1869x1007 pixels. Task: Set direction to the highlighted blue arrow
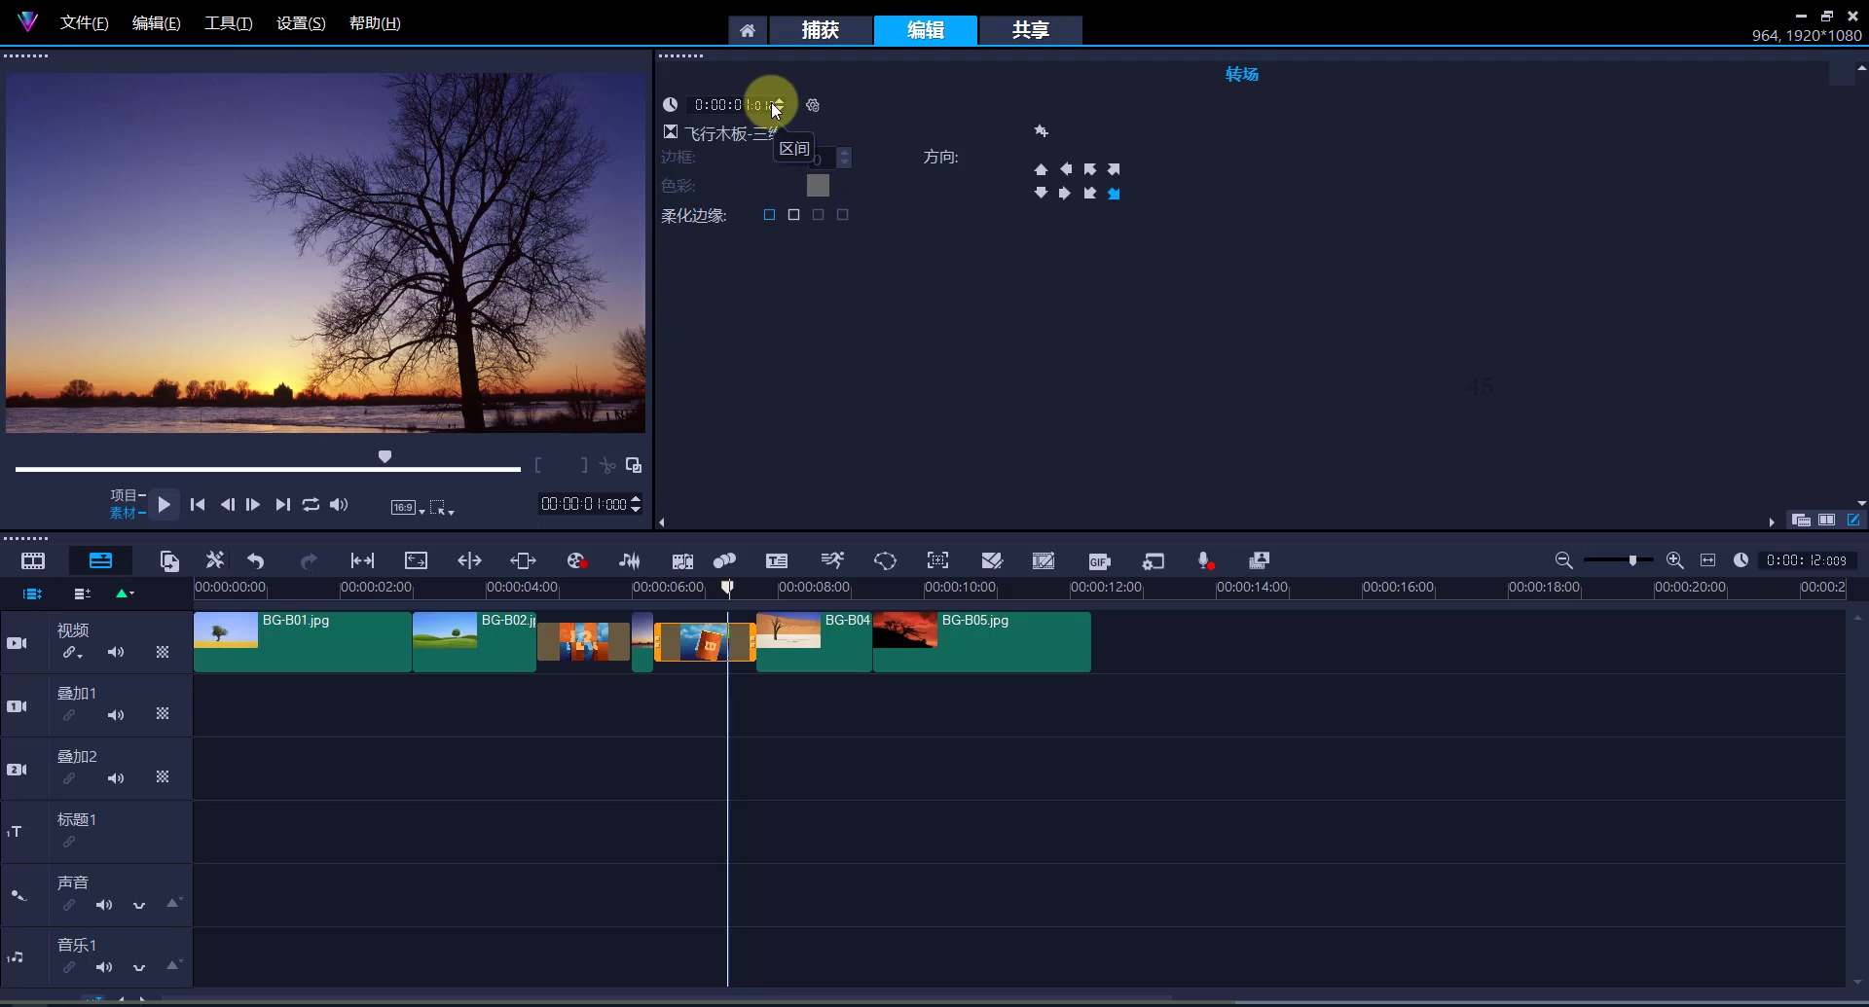click(1115, 194)
